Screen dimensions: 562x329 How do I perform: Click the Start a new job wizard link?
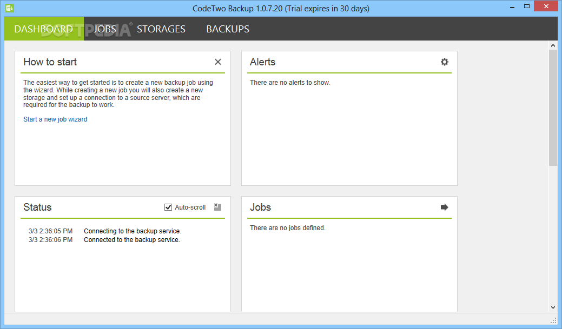[55, 119]
